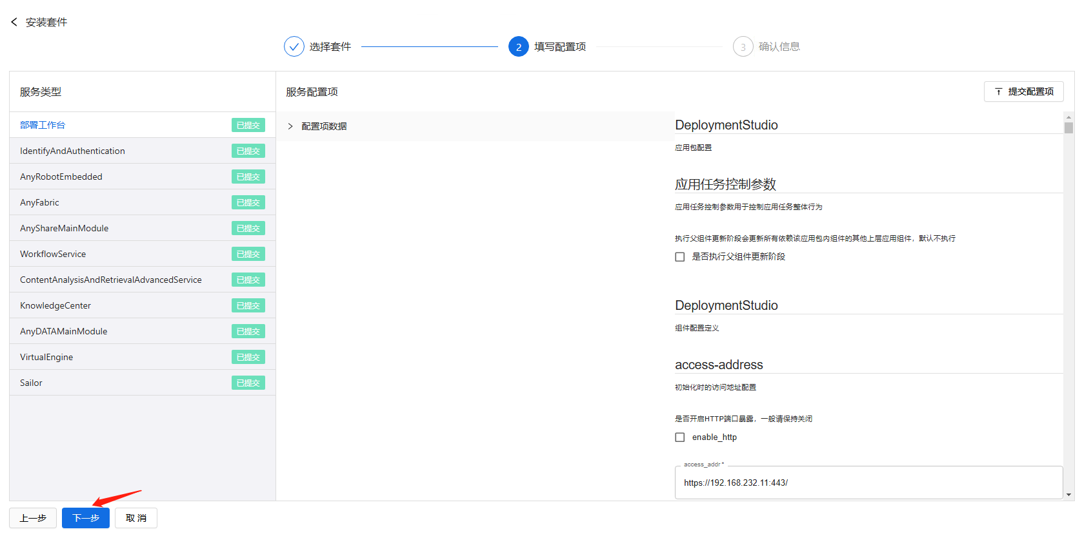
Task: Click 已提交 tag on Sailor row
Action: (248, 383)
